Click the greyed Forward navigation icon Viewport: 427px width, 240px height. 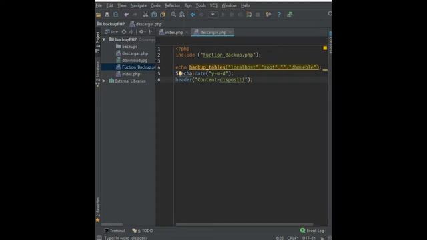201,15
